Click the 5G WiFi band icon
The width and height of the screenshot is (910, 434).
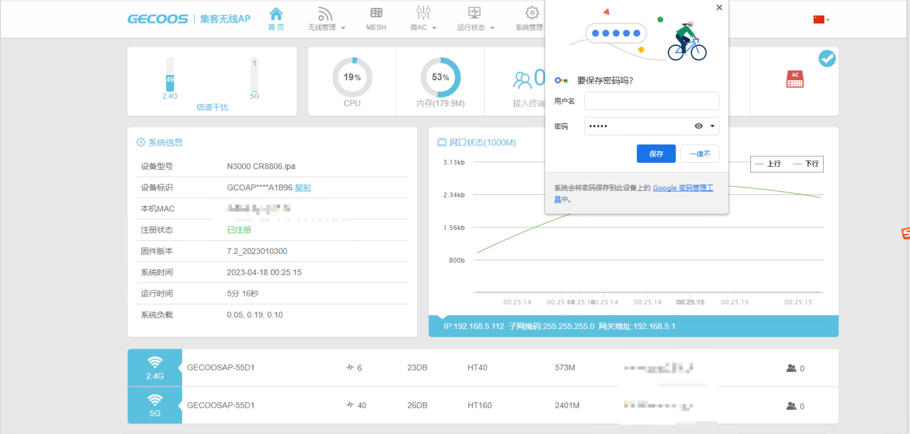155,400
